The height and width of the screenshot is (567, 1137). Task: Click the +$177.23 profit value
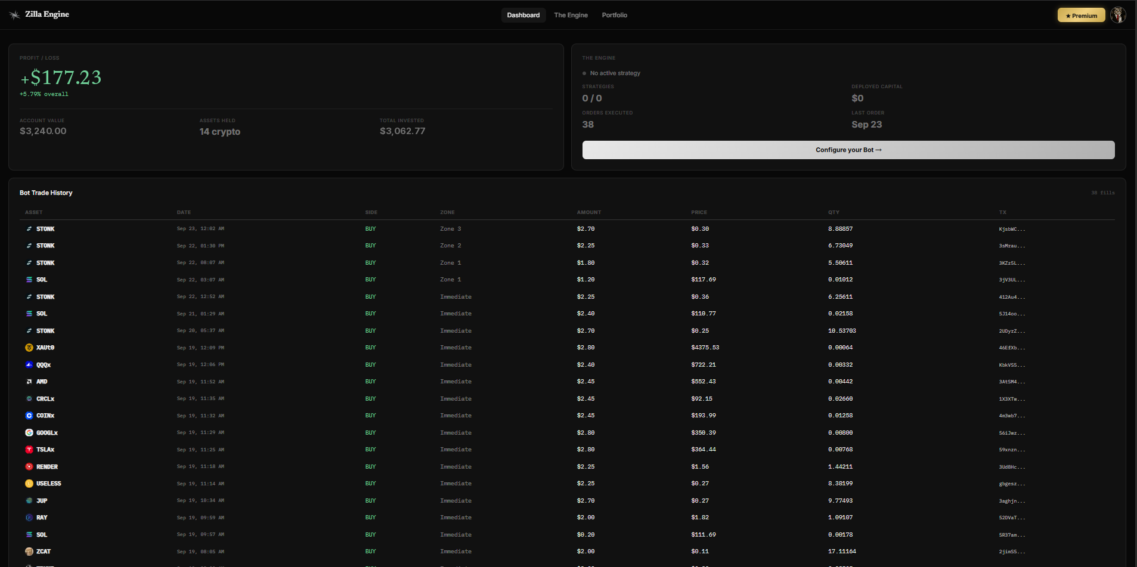coord(61,78)
